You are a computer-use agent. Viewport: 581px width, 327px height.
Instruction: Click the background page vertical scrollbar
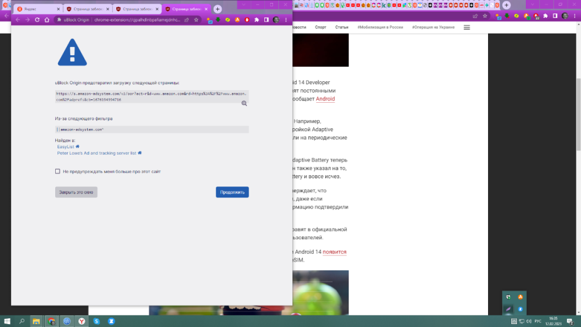579,115
